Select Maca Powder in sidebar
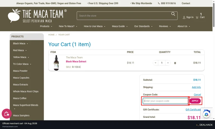 20,71
